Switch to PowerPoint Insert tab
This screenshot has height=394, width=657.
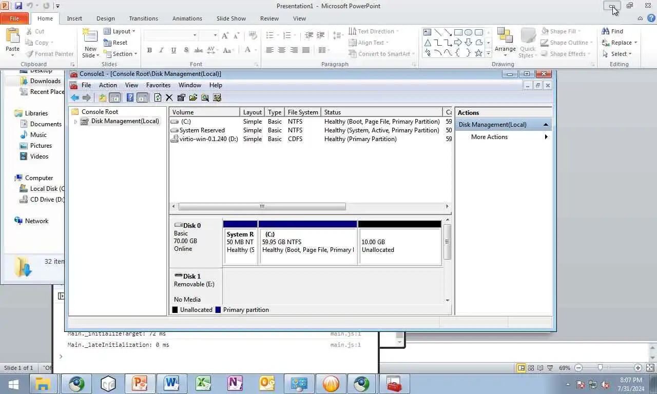74,18
